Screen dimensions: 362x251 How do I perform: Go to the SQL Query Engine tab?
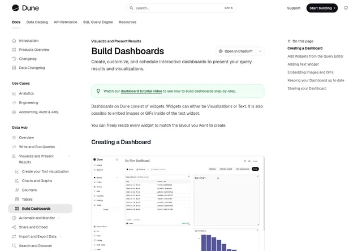tap(98, 22)
